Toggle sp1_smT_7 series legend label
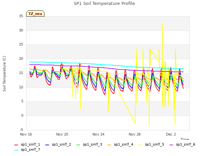This screenshot has height=156, width=209. tap(30, 149)
